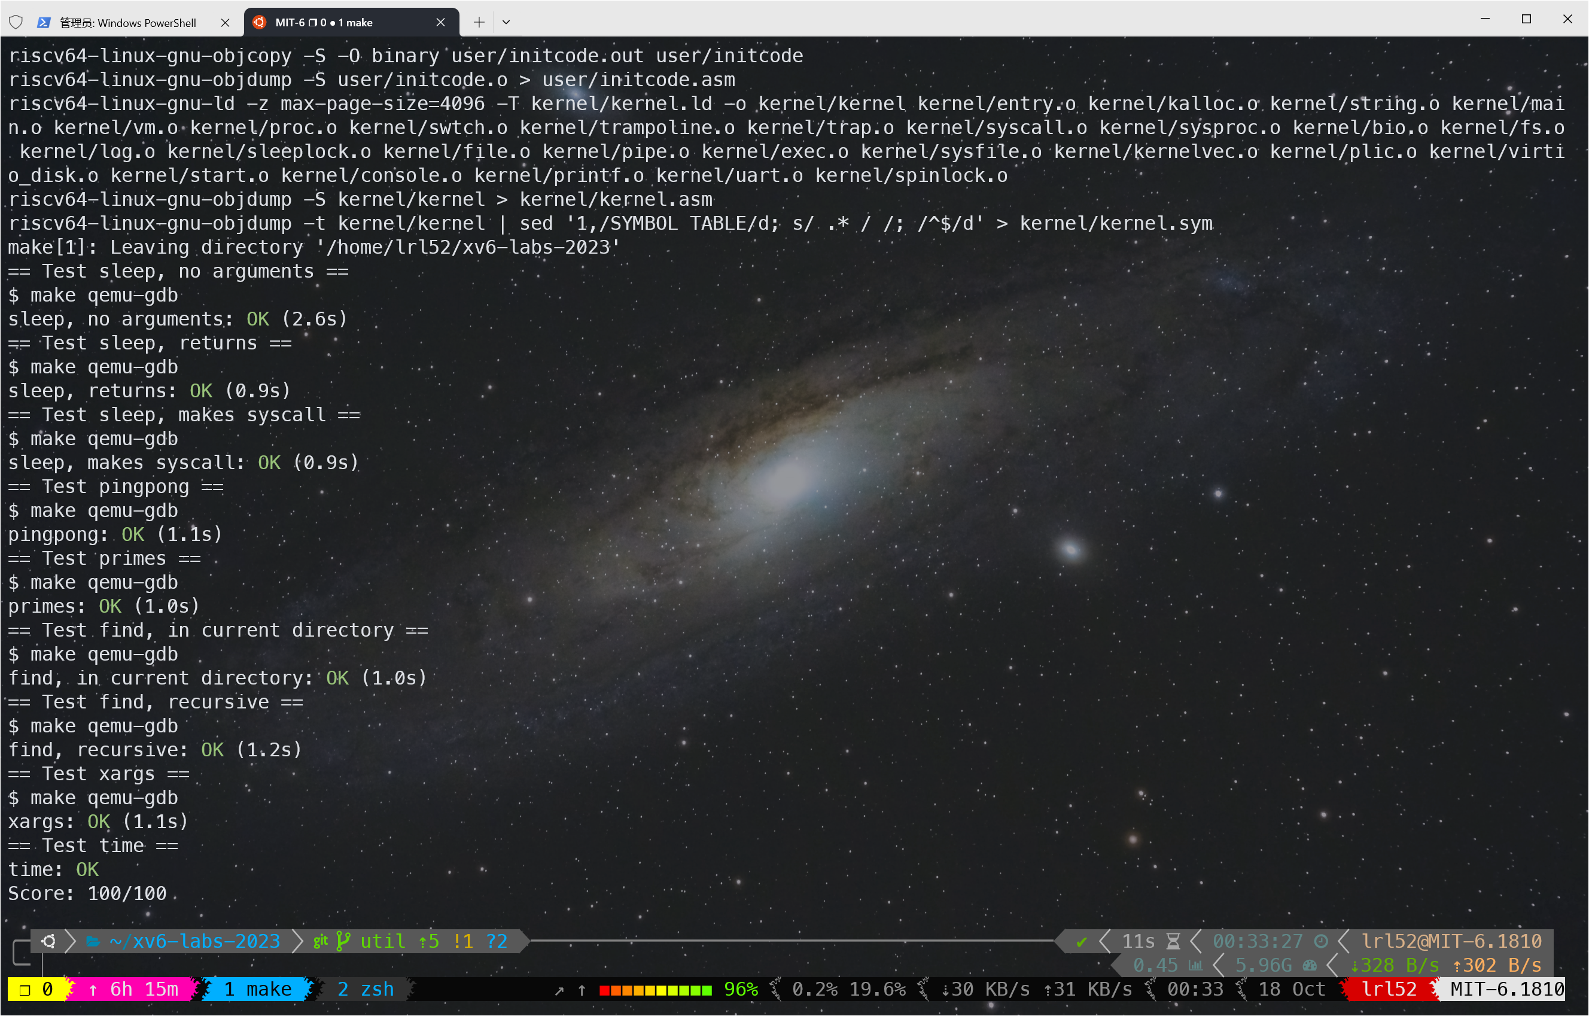Click the 'primes: OK (1.0s)' line
Image resolution: width=1589 pixels, height=1016 pixels.
click(x=104, y=606)
